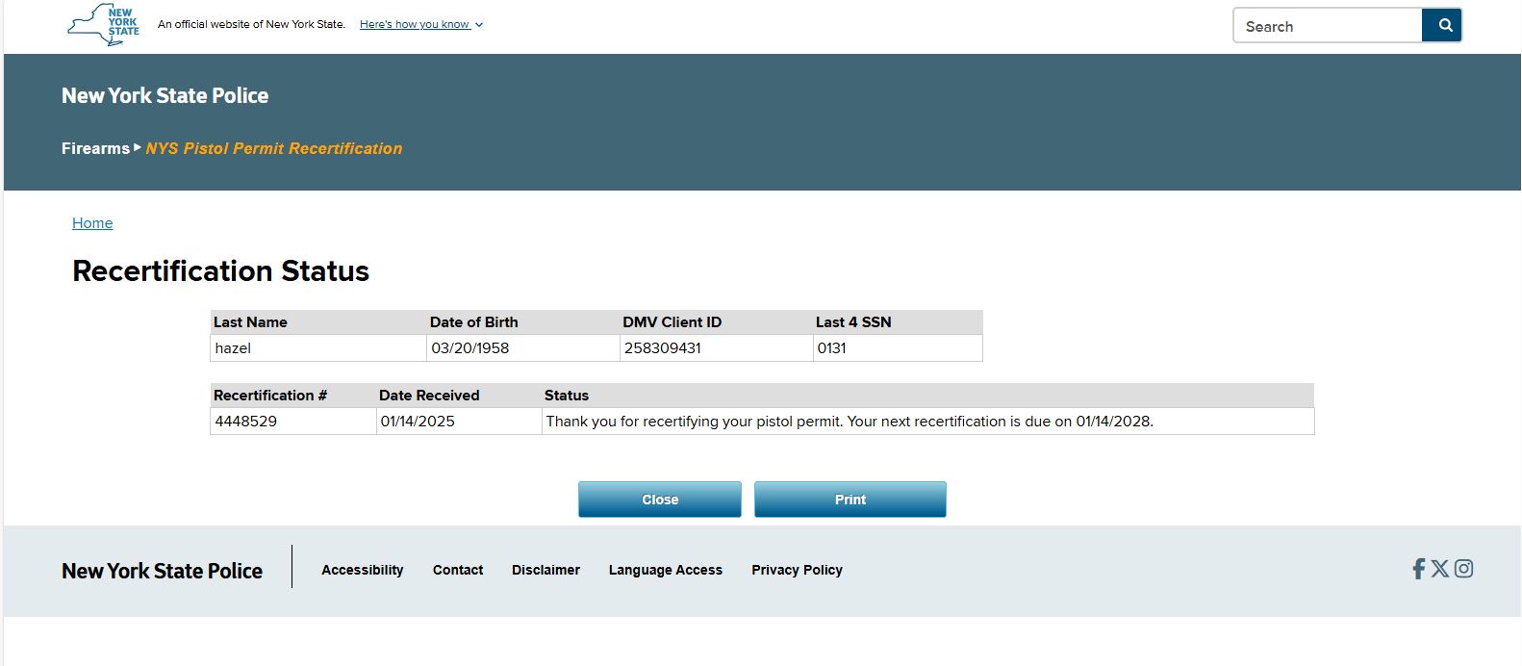Open Privacy Policy footer link

pos(797,570)
